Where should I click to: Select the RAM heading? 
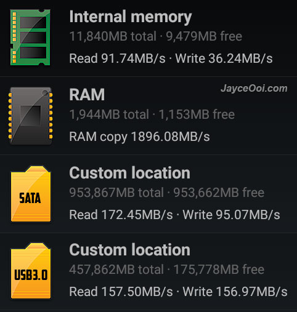point(87,95)
